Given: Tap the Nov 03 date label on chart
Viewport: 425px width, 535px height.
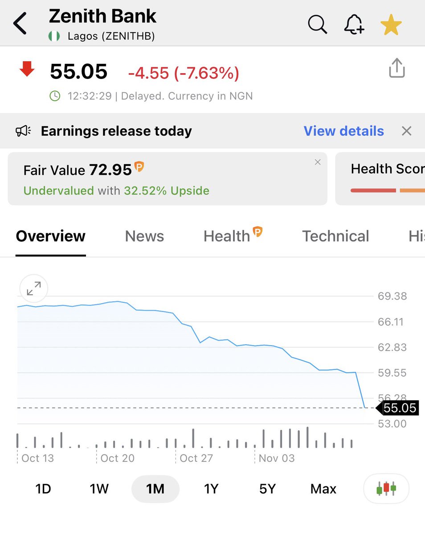Looking at the screenshot, I should pyautogui.click(x=277, y=458).
